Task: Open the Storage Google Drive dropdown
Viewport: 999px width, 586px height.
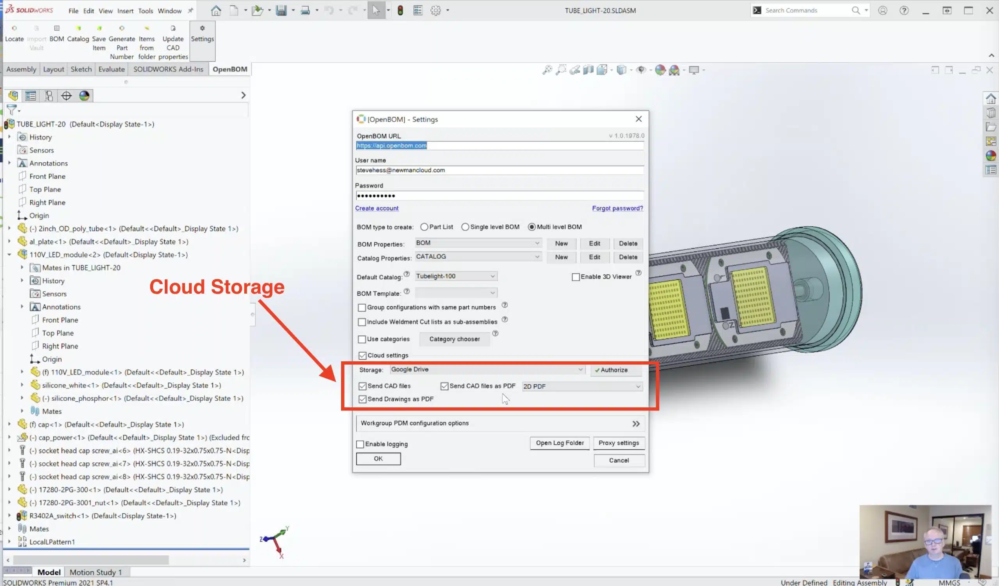Action: tap(487, 370)
